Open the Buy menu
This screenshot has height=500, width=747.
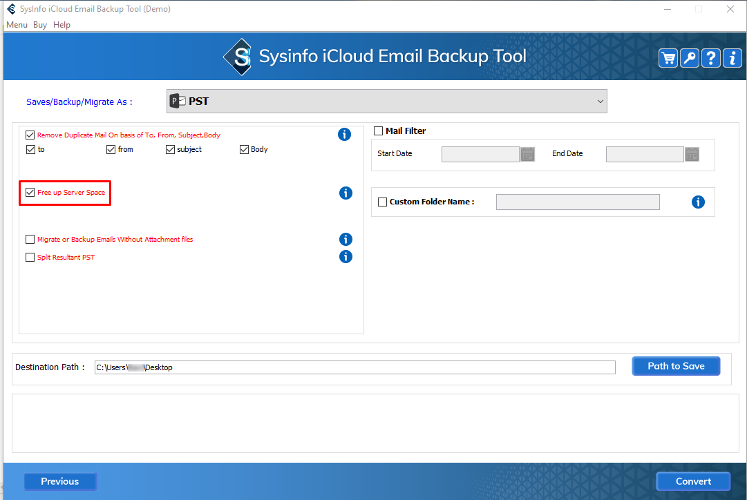pyautogui.click(x=40, y=25)
